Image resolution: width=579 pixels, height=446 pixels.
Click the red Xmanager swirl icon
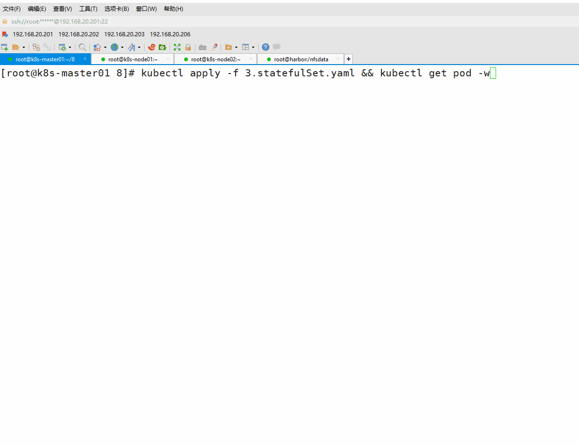pos(152,47)
